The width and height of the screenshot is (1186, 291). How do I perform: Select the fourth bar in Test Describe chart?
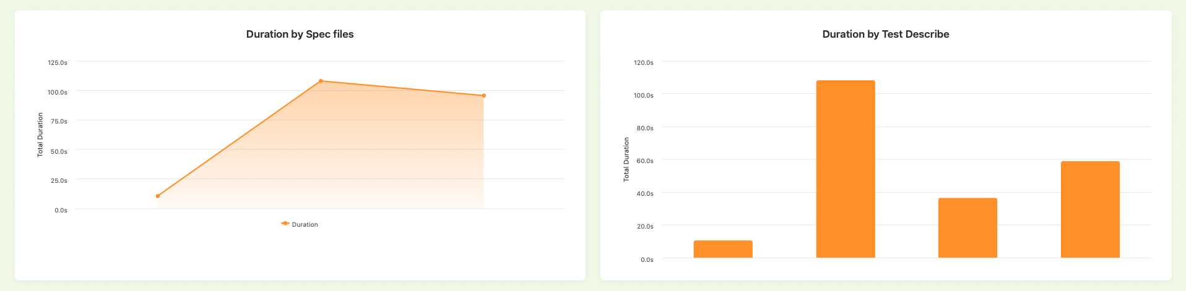pyautogui.click(x=1090, y=209)
